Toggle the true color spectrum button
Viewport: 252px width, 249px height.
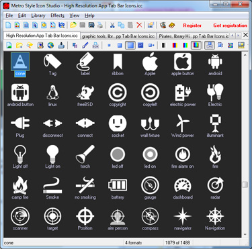click(x=196, y=46)
